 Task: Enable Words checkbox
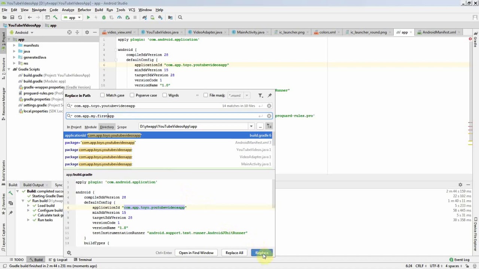[x=165, y=95]
